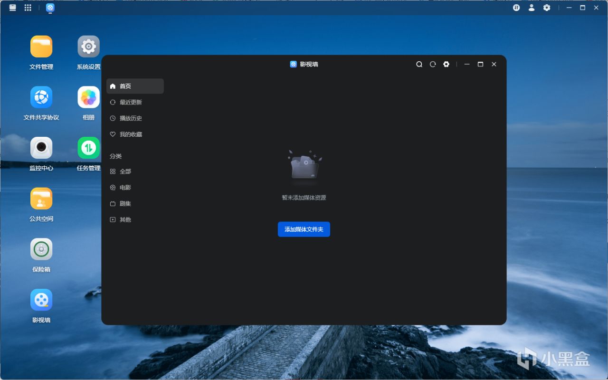This screenshot has height=380, width=608.
Task: Click 添加媒体文件夹 button
Action: [304, 229]
